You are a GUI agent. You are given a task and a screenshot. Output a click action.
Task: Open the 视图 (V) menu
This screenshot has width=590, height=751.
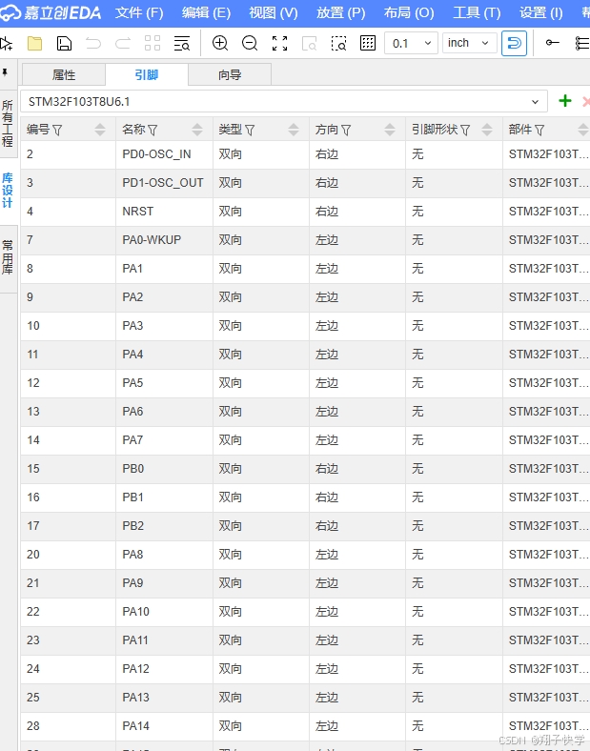click(273, 13)
